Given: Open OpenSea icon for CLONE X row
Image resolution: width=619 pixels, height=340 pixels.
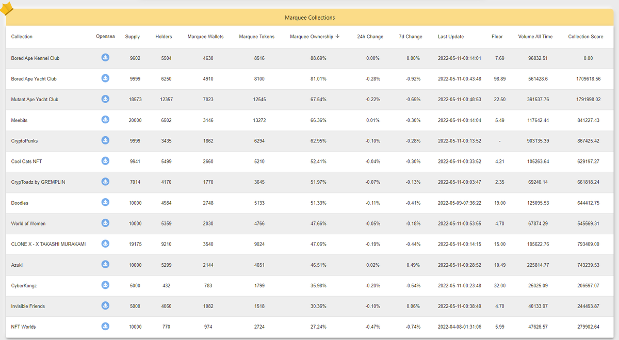Looking at the screenshot, I should click(x=105, y=243).
